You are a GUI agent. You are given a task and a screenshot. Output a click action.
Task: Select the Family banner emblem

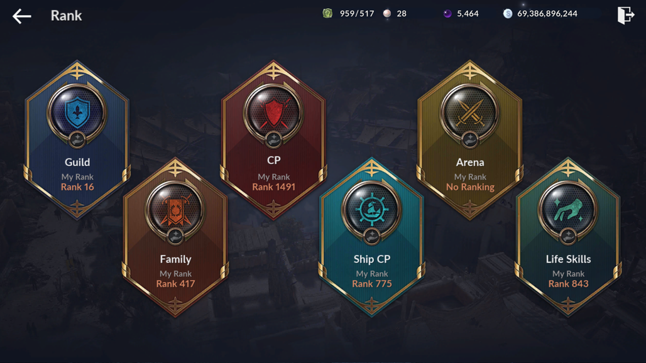[x=175, y=210]
